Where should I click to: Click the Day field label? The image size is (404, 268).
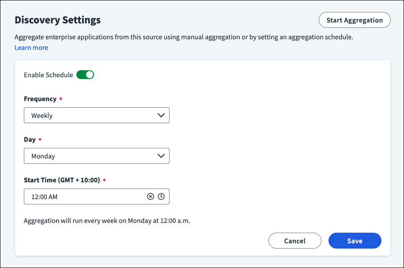30,140
